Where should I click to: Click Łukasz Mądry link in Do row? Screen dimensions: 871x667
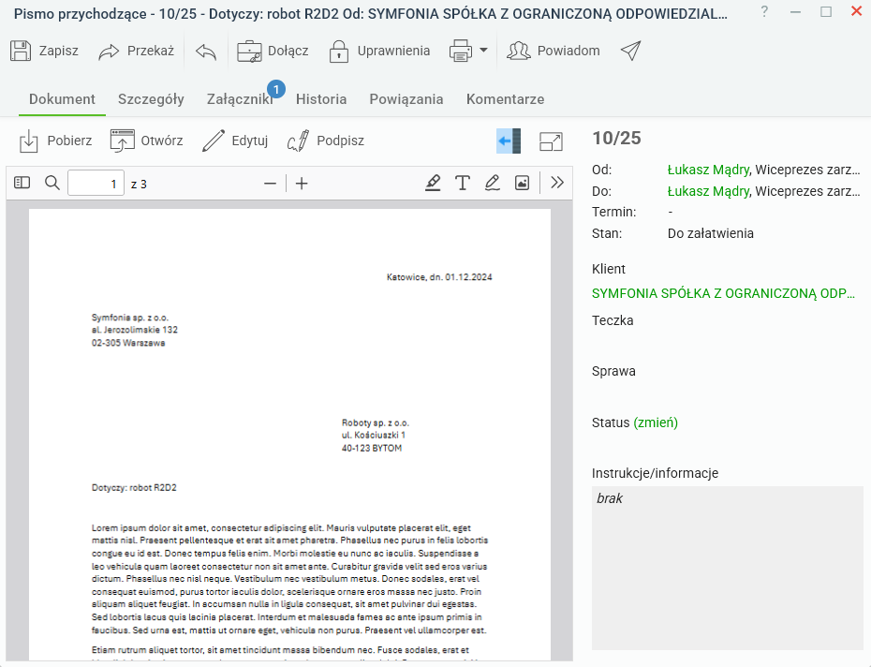[708, 191]
